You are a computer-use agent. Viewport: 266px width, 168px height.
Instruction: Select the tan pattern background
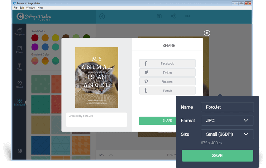pyautogui.click(x=41, y=125)
